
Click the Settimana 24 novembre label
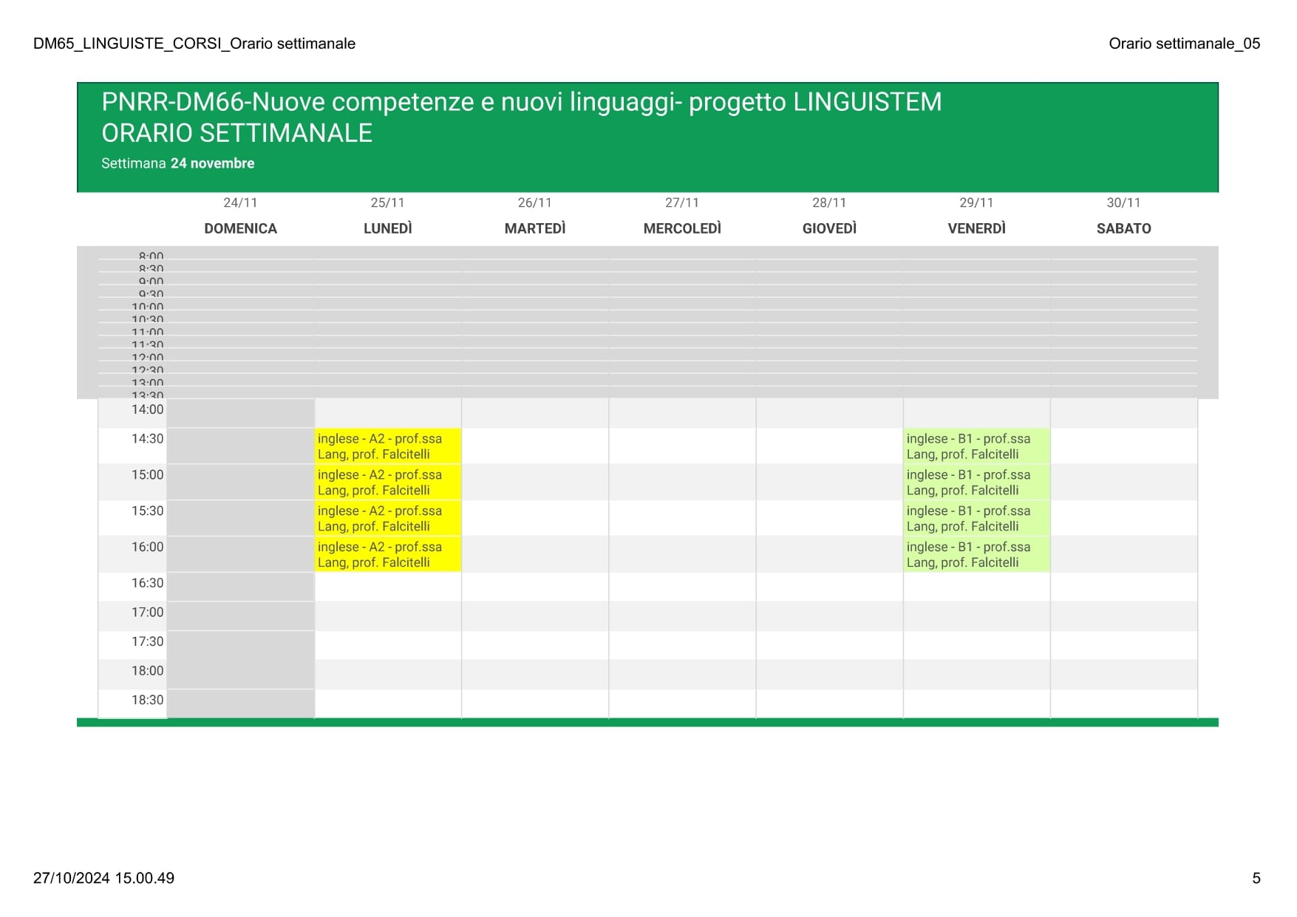[x=177, y=163]
